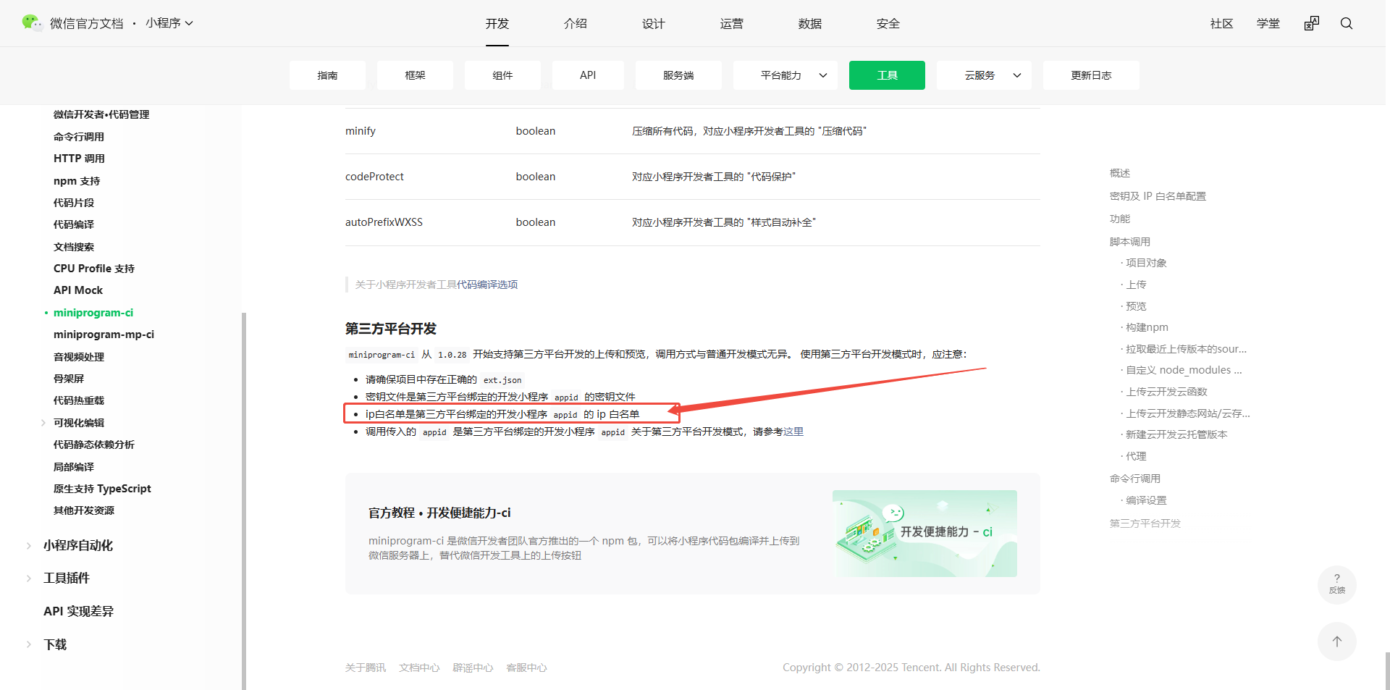Go to 学堂 in the header
The width and height of the screenshot is (1390, 690).
click(x=1268, y=23)
